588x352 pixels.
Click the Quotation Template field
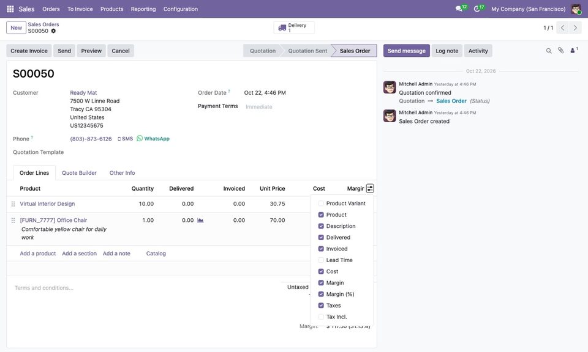(x=128, y=152)
